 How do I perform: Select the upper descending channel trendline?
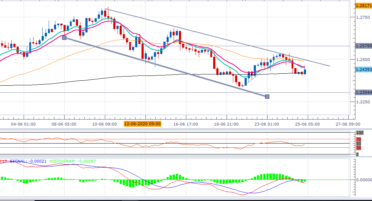(x=217, y=37)
